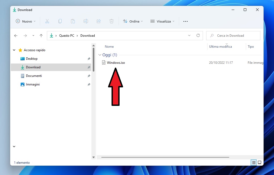Click the date 20/10/2022 11:17
The image size is (274, 175).
[x=221, y=62]
